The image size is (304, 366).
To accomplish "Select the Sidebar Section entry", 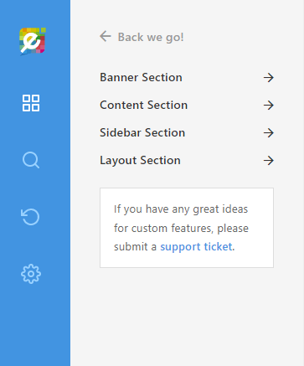I will (187, 133).
